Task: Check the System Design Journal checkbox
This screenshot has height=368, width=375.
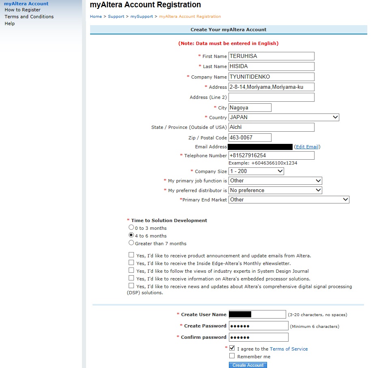Action: pyautogui.click(x=131, y=270)
